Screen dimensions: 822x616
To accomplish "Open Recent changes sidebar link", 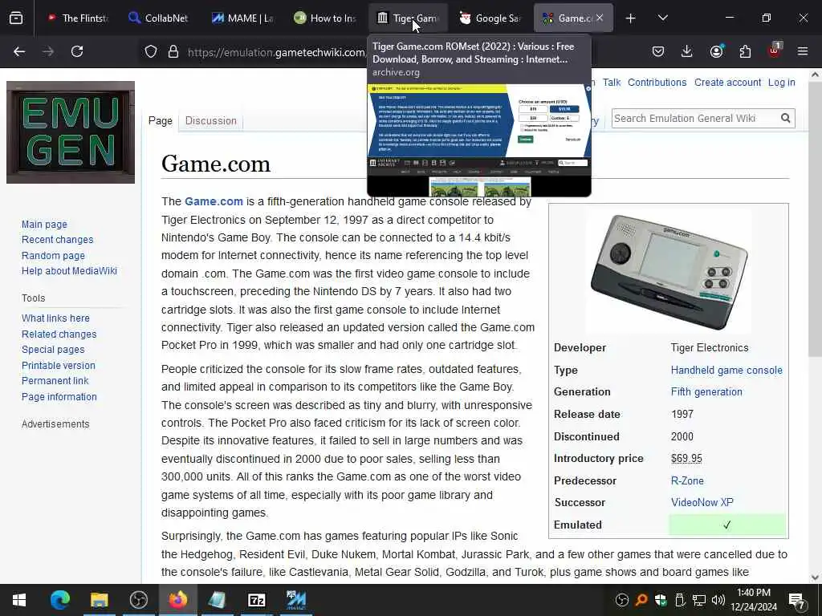I will pyautogui.click(x=57, y=239).
